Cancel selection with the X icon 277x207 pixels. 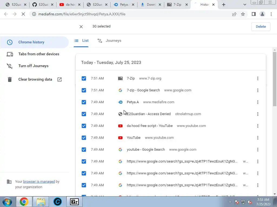coord(81,27)
